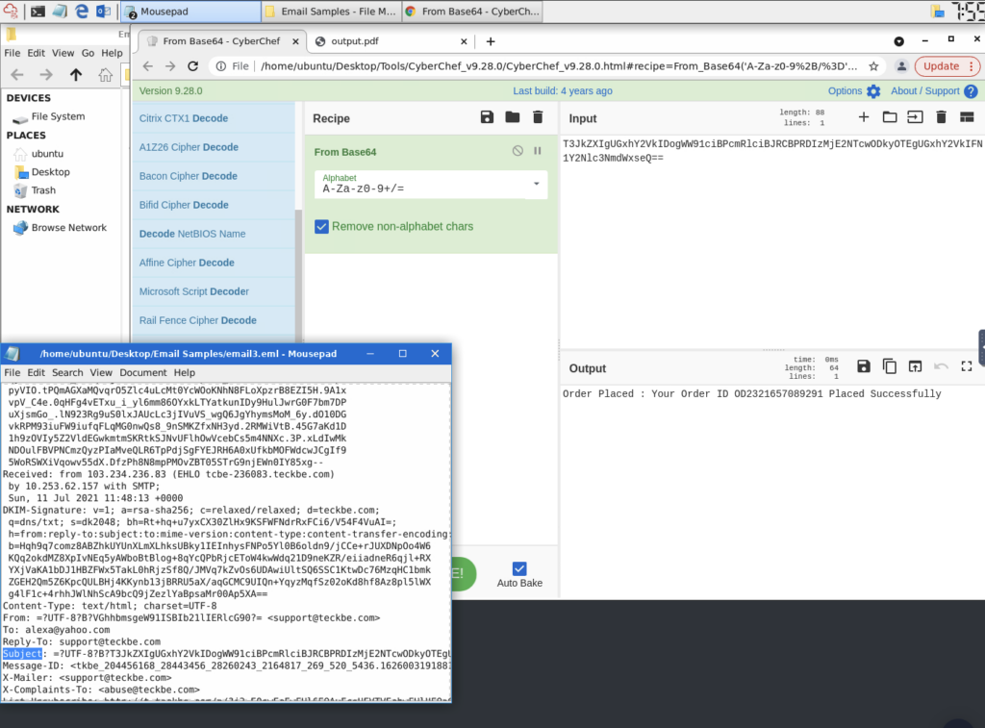Open Mousepad File menu
The image size is (985, 728).
coord(12,372)
